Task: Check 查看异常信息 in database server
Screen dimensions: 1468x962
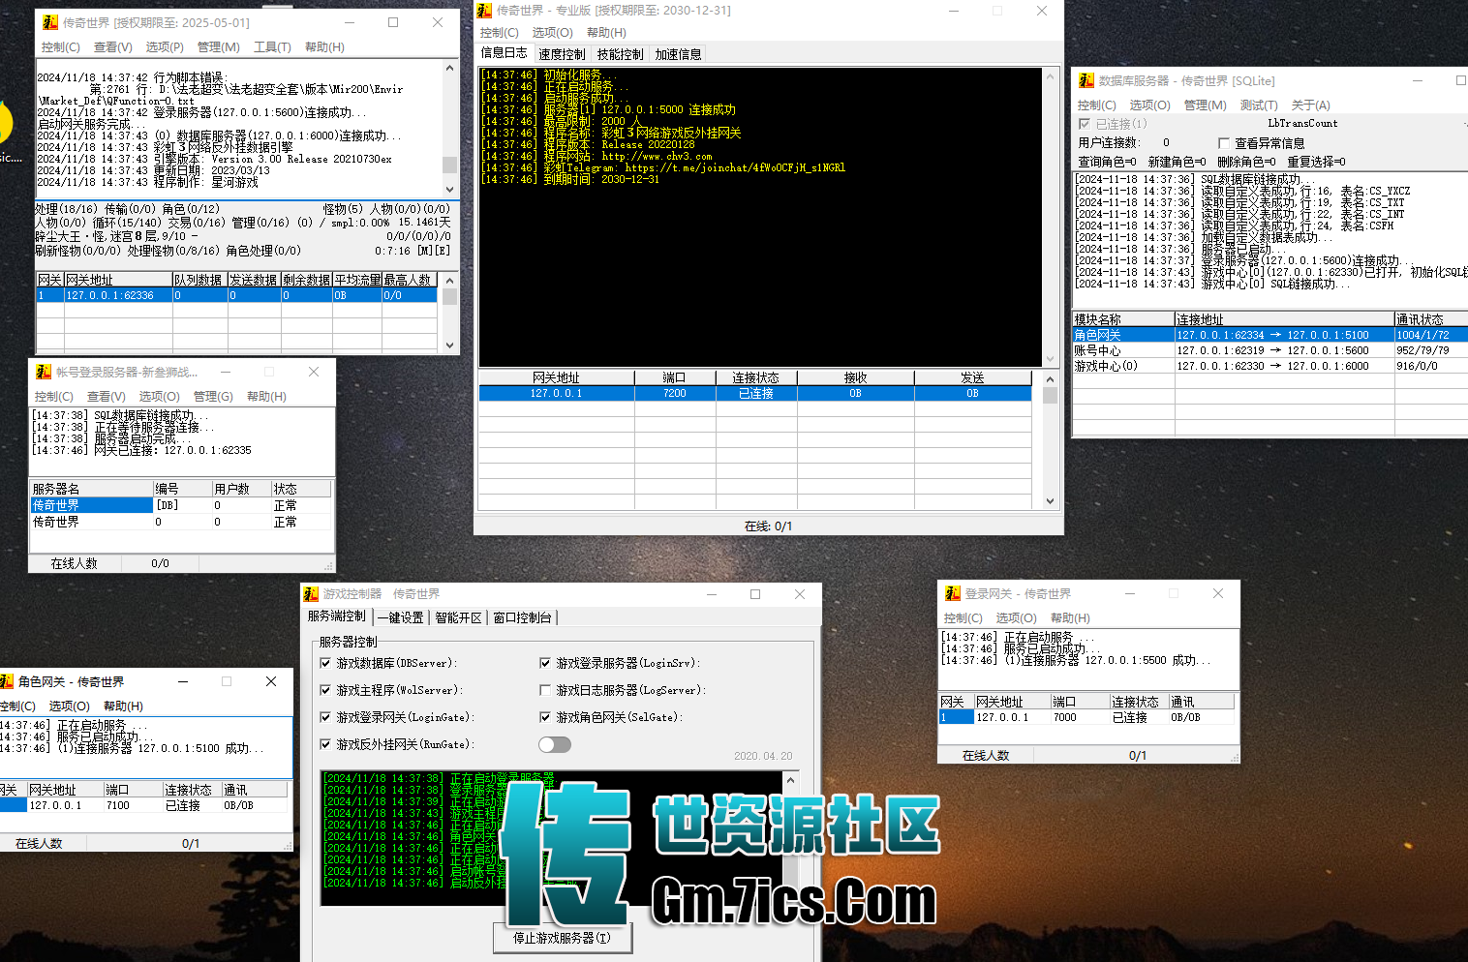Action: click(x=1224, y=143)
